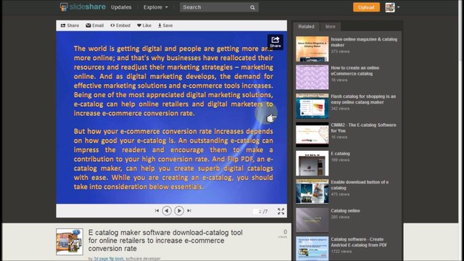Open 'Catalog software - Create Android E-catalog' link
Viewport: 464px width, 261px height.
[359, 242]
